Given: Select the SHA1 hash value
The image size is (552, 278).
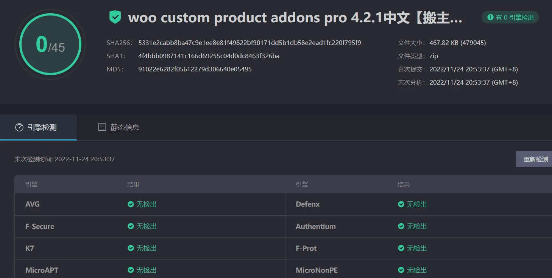Looking at the screenshot, I should [209, 56].
